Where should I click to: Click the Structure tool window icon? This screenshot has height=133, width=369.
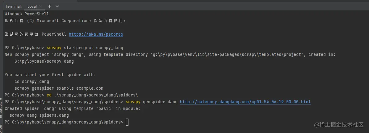[x=1, y=115]
